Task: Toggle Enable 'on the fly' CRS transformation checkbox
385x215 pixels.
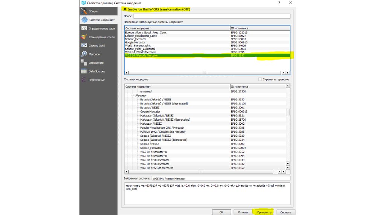Action: click(x=125, y=9)
